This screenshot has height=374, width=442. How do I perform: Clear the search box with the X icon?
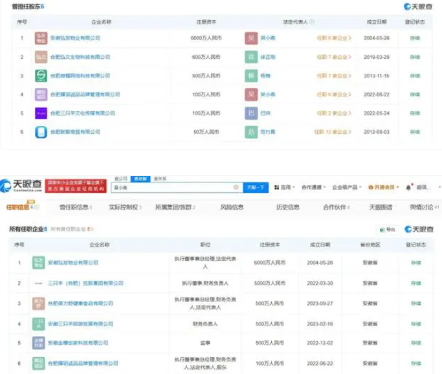click(x=236, y=188)
